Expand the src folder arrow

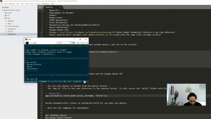(4, 16)
